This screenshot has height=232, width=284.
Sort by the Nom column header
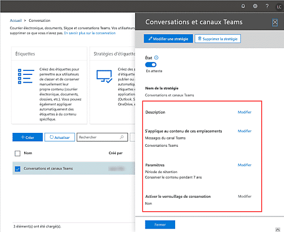point(28,153)
